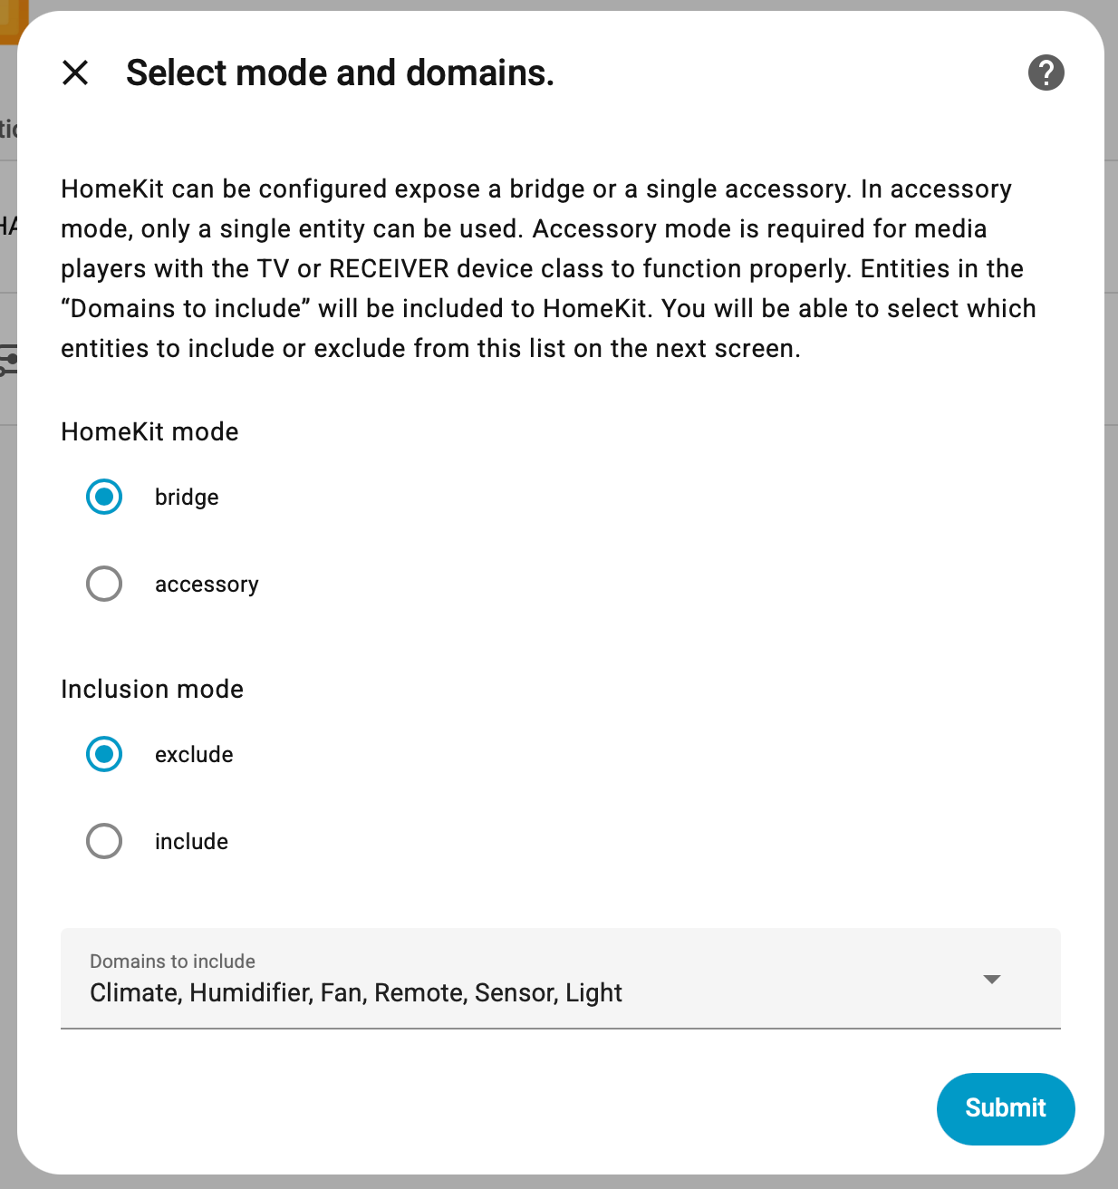The image size is (1118, 1189).
Task: Select the exclude radio button circle
Action: (x=104, y=754)
